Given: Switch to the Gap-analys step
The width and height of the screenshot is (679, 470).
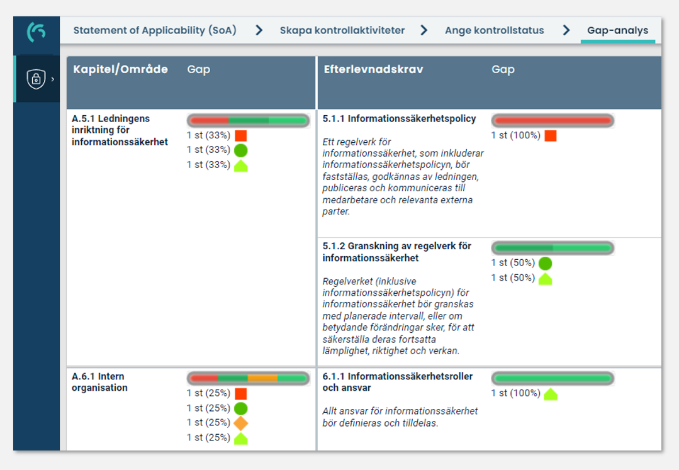Looking at the screenshot, I should tap(618, 30).
